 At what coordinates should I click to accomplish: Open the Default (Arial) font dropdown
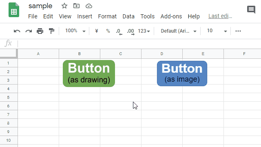point(179,31)
